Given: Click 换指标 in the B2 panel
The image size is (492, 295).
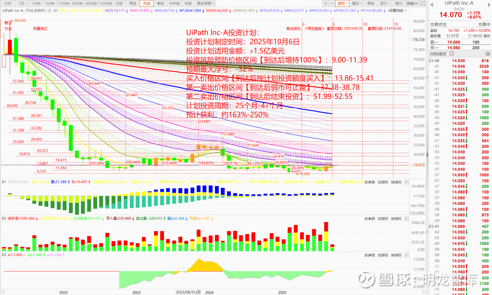Looking at the screenshot, I should click(396, 219).
